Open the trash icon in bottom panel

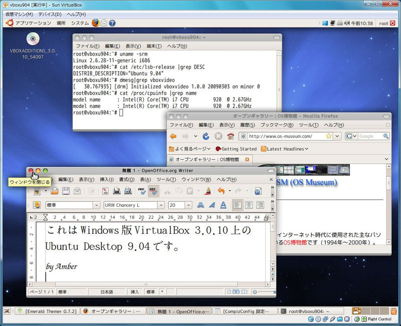point(393,311)
